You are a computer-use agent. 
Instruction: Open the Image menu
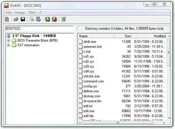[x=20, y=12]
